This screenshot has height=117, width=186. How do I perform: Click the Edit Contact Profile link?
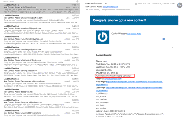[134, 34]
